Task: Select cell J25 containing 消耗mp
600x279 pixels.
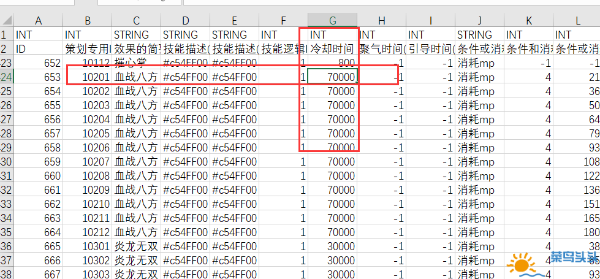Action: click(479, 91)
